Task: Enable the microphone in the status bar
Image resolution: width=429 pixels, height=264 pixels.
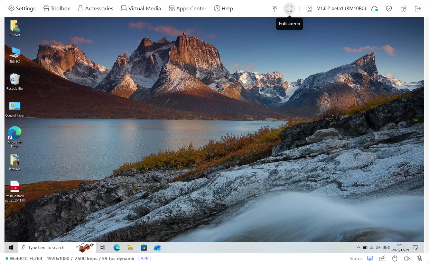Action: pyautogui.click(x=419, y=258)
